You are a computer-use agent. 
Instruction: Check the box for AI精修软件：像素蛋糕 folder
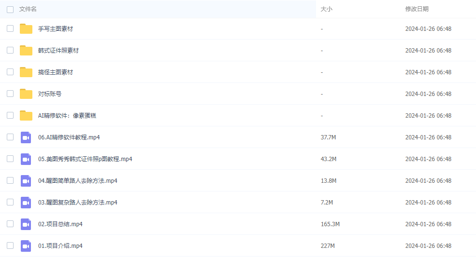[x=10, y=115]
